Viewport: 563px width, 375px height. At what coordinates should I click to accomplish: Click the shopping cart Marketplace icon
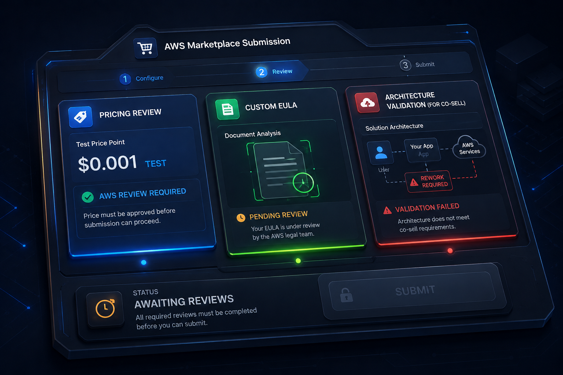(146, 48)
